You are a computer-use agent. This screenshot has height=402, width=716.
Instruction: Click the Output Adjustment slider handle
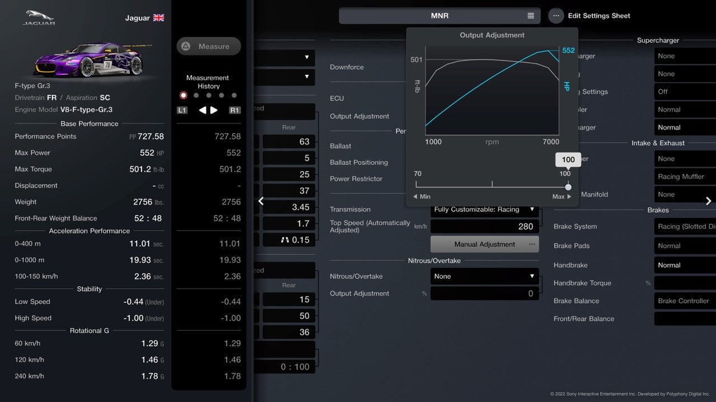pyautogui.click(x=568, y=187)
